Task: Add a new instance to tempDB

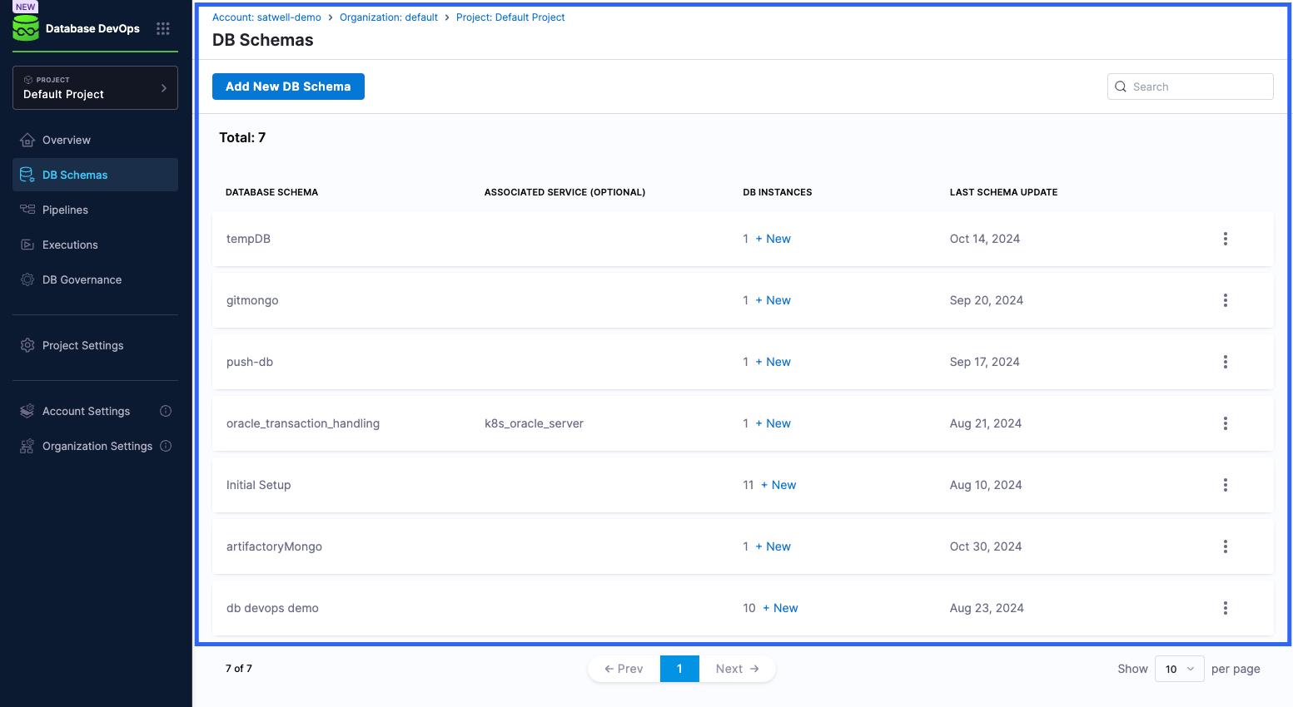Action: pos(773,239)
